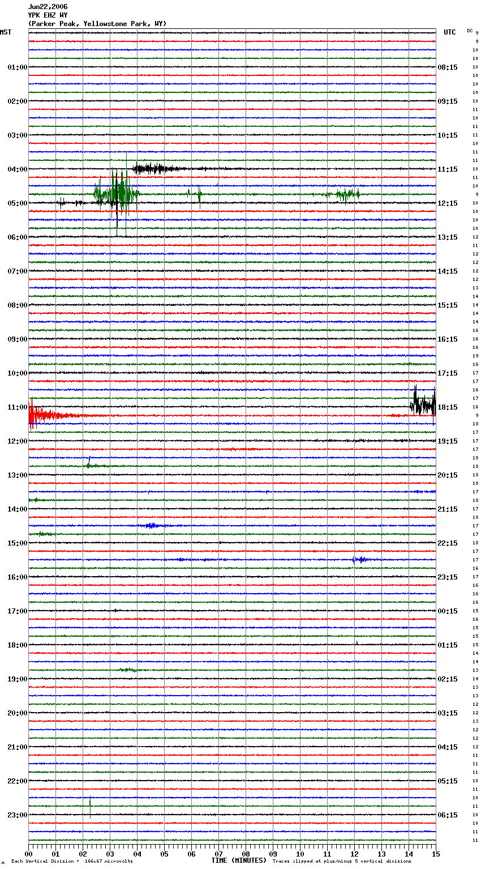The width and height of the screenshot is (481, 869).
Task: Click the black seismic event beside the 18:15 label
Action: click(423, 404)
